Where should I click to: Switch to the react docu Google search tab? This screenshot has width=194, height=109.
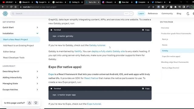pos(59,2)
